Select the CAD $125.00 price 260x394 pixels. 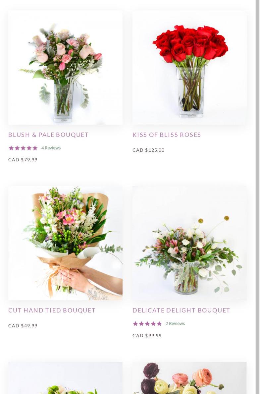pyautogui.click(x=148, y=150)
